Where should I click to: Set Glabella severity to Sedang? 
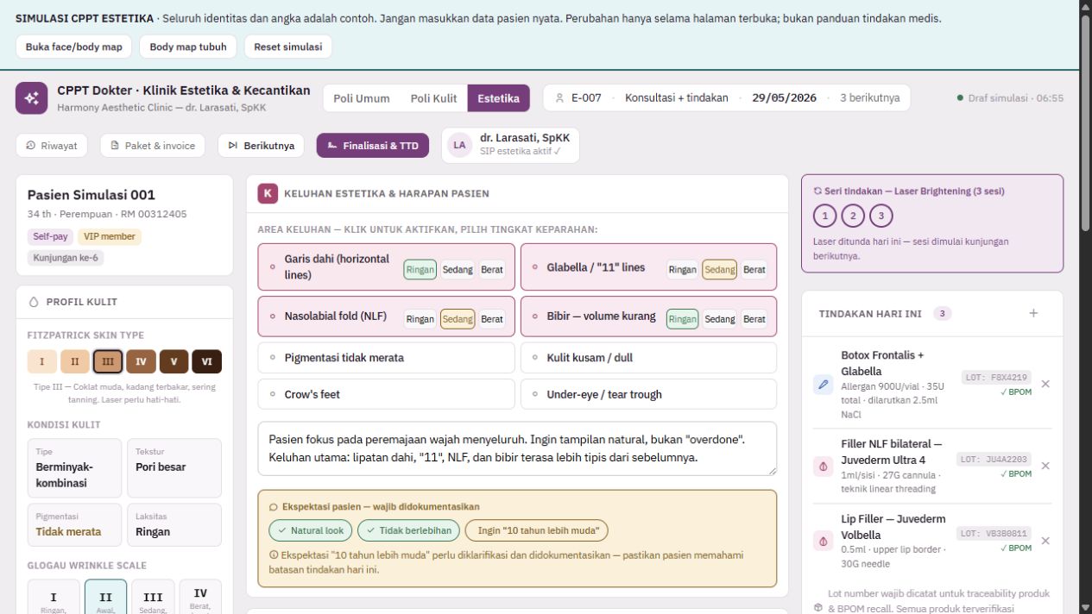click(720, 270)
